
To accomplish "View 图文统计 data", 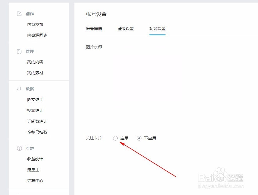I will click(35, 100).
